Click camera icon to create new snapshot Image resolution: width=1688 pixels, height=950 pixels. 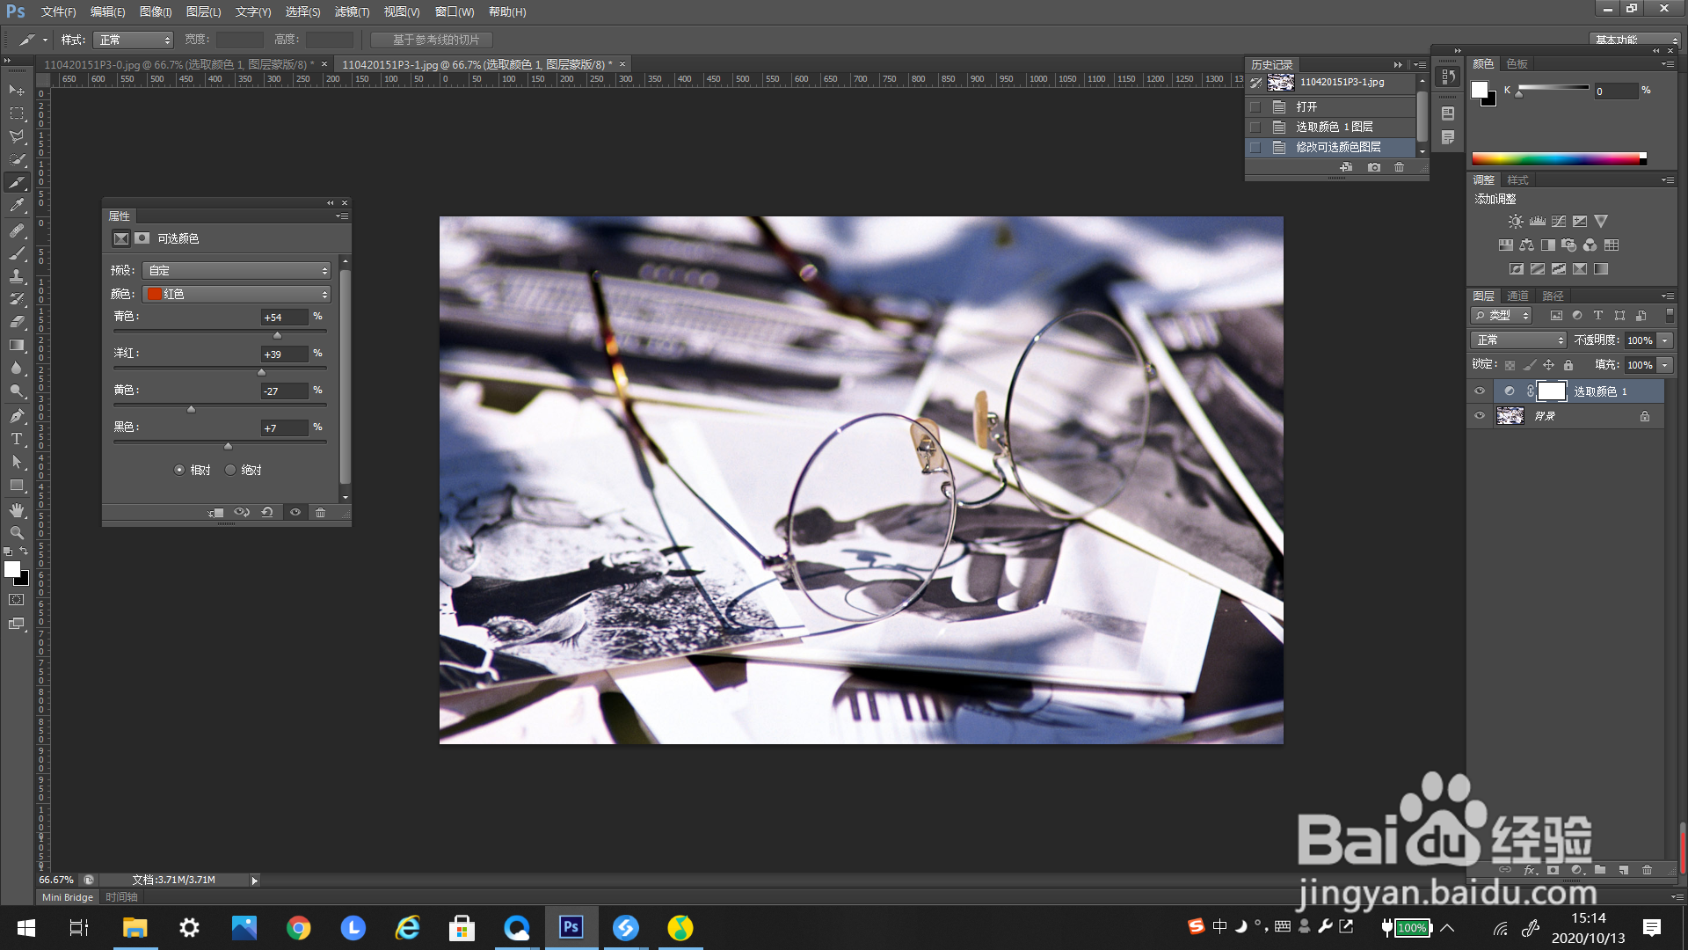tap(1374, 167)
